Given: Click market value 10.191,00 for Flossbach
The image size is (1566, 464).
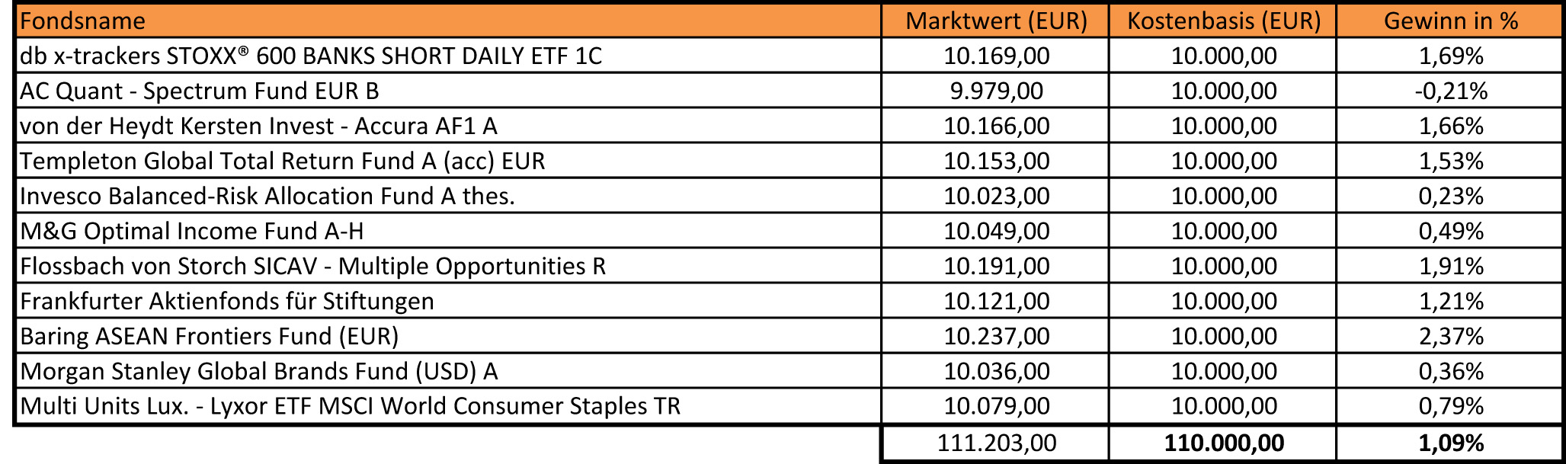Looking at the screenshot, I should click(x=996, y=267).
